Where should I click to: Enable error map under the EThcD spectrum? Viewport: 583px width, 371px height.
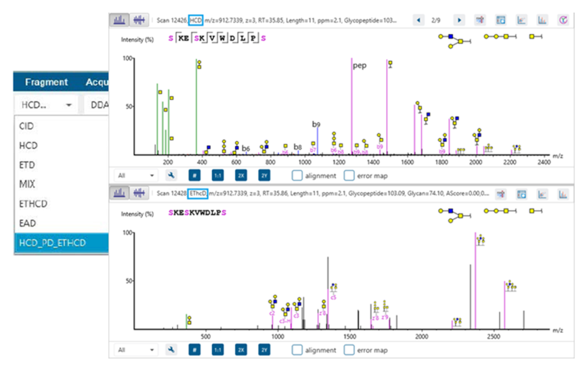[349, 350]
